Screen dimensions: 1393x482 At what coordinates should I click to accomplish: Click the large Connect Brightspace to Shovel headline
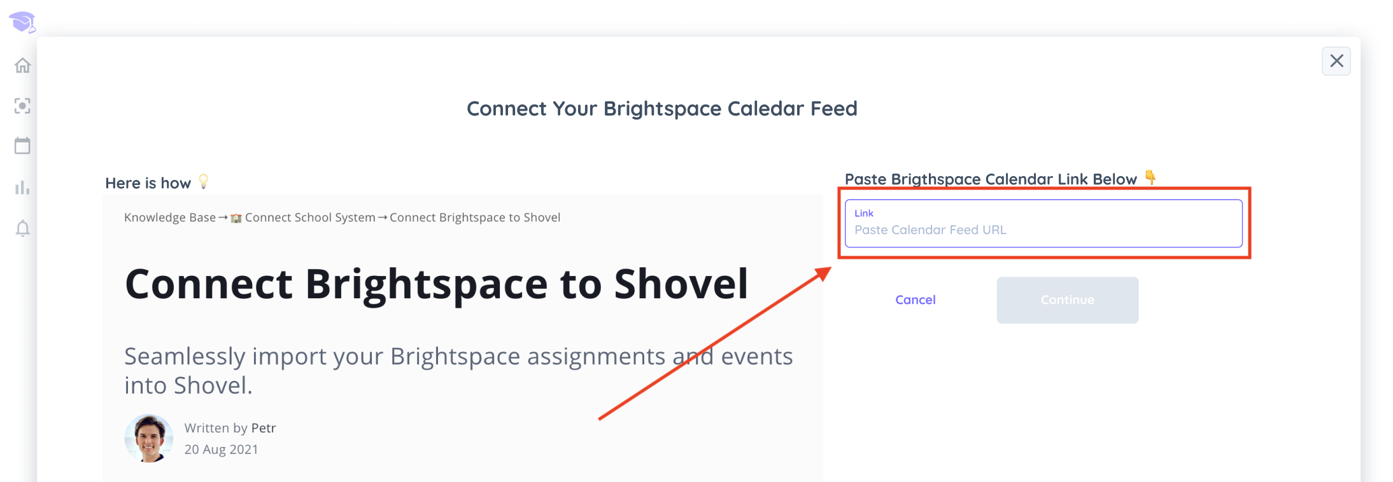437,284
